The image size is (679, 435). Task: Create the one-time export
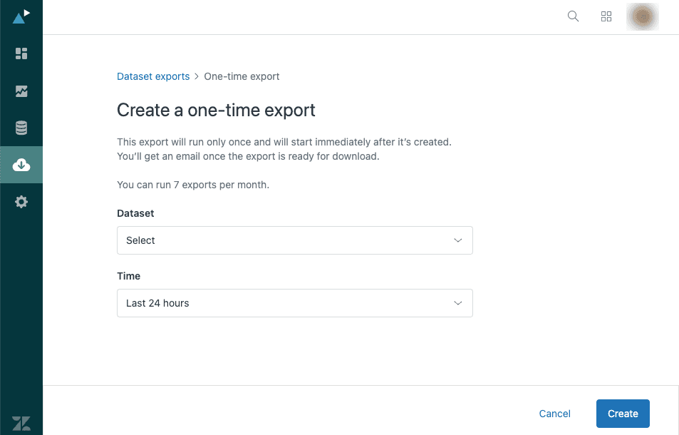click(622, 414)
